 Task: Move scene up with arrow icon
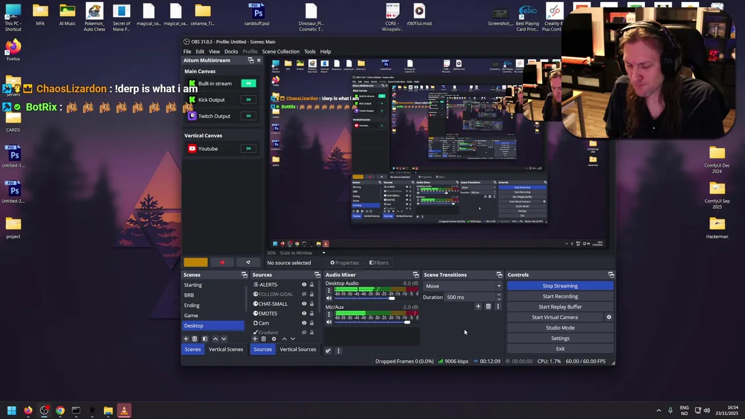point(215,339)
